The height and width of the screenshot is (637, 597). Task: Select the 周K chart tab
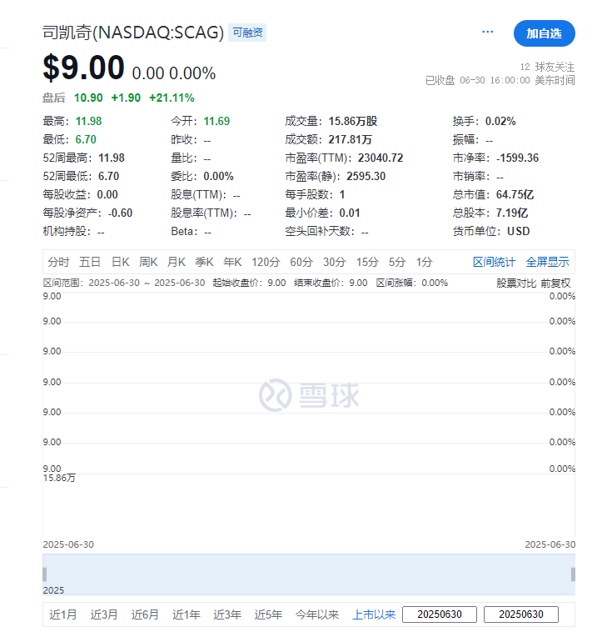tap(148, 262)
